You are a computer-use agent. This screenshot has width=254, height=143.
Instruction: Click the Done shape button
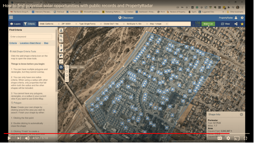(82, 67)
